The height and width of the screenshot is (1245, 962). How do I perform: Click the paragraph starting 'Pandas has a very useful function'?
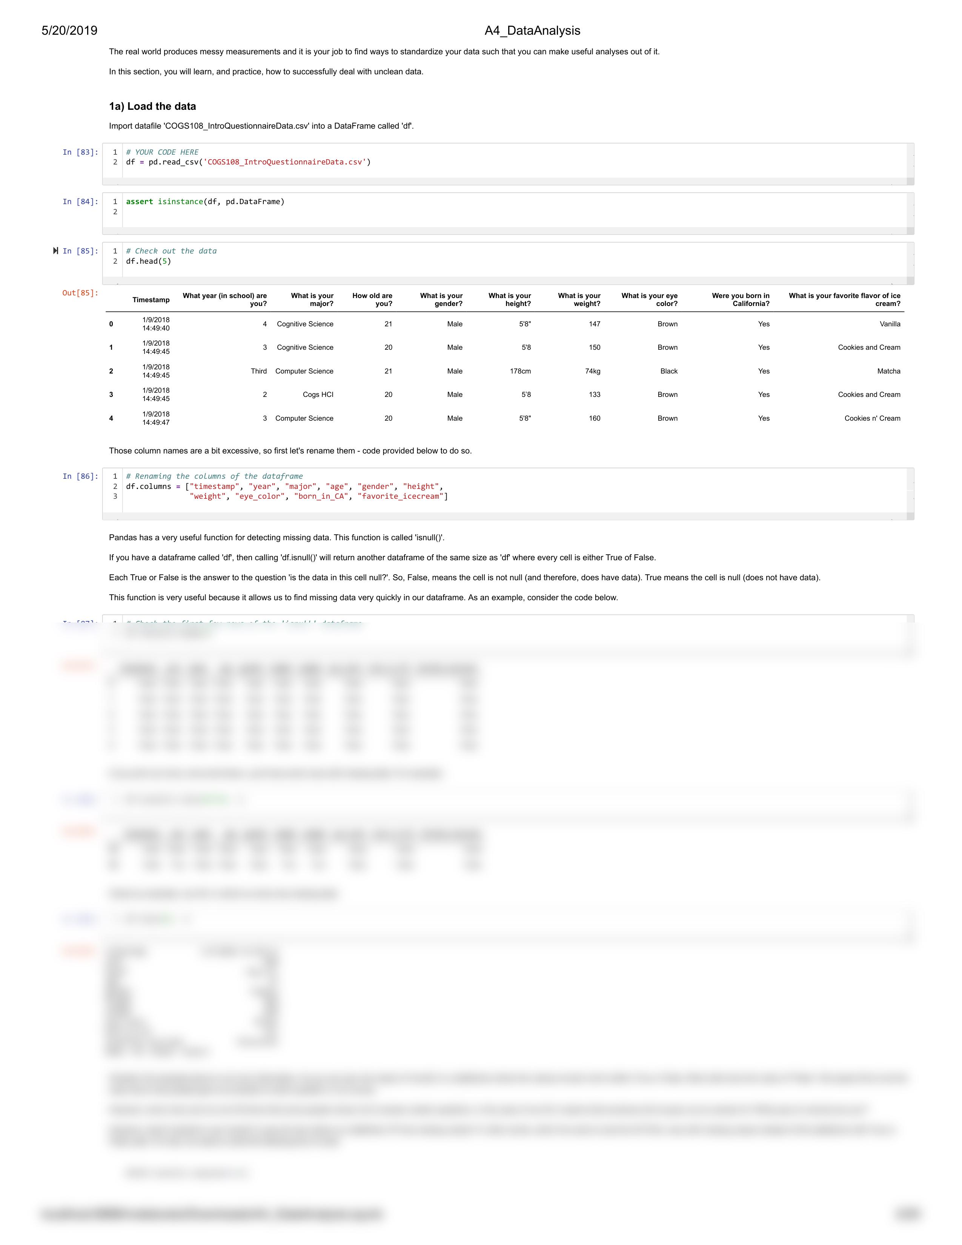click(x=277, y=538)
